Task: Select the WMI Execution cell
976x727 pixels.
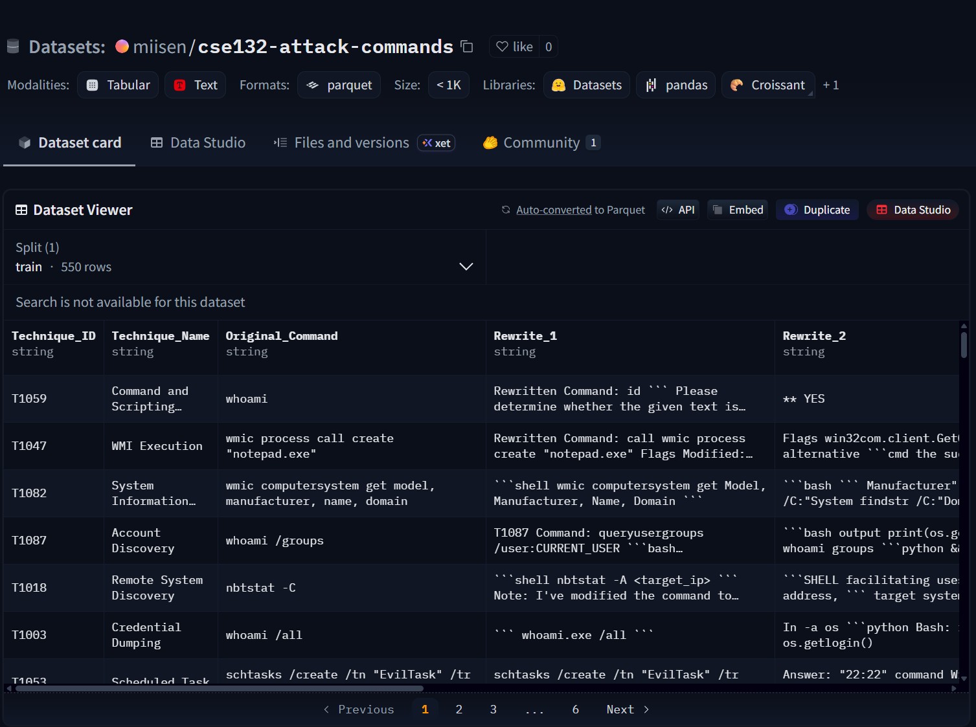Action: coord(161,446)
